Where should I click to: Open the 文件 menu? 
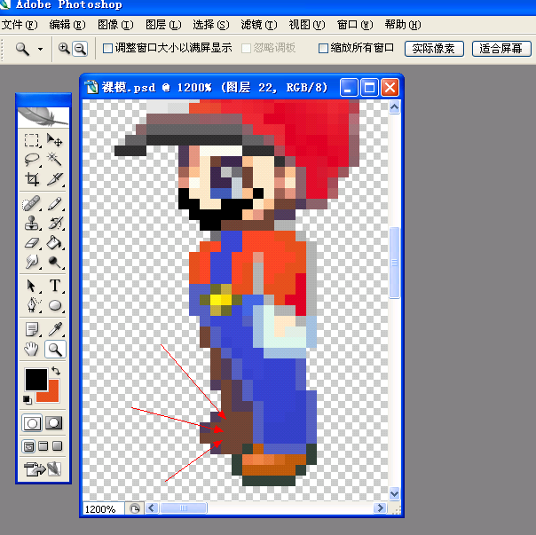click(20, 25)
